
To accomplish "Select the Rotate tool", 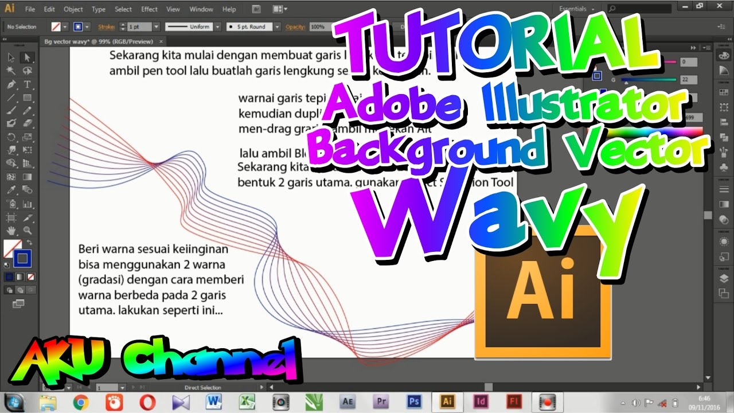I will [x=11, y=137].
